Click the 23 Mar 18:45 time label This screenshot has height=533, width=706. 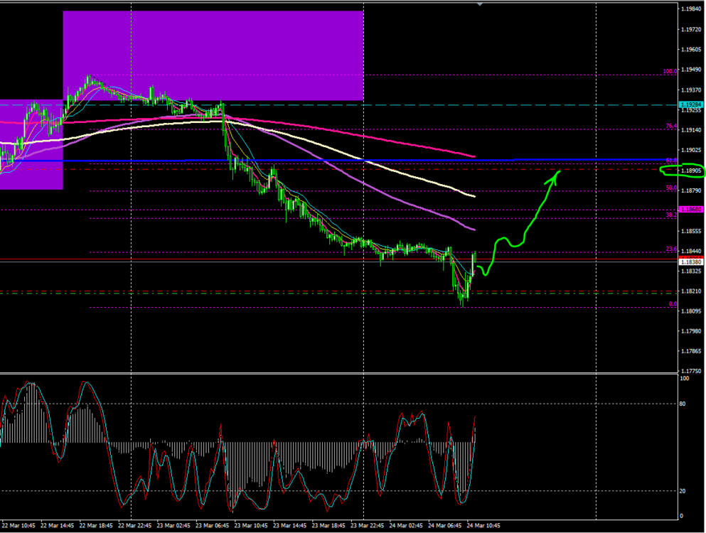click(328, 525)
